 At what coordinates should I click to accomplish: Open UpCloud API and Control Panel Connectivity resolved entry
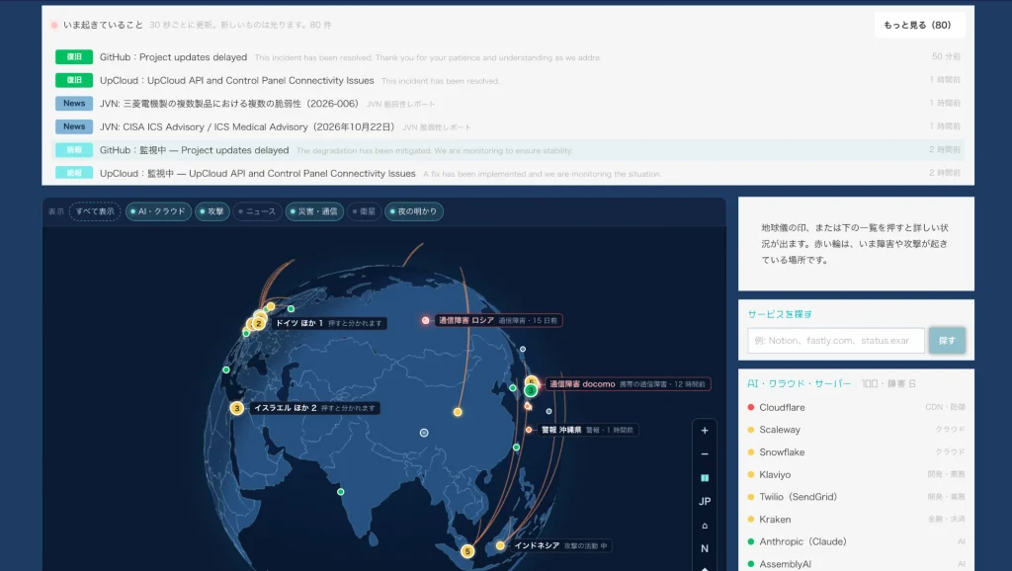[508, 81]
